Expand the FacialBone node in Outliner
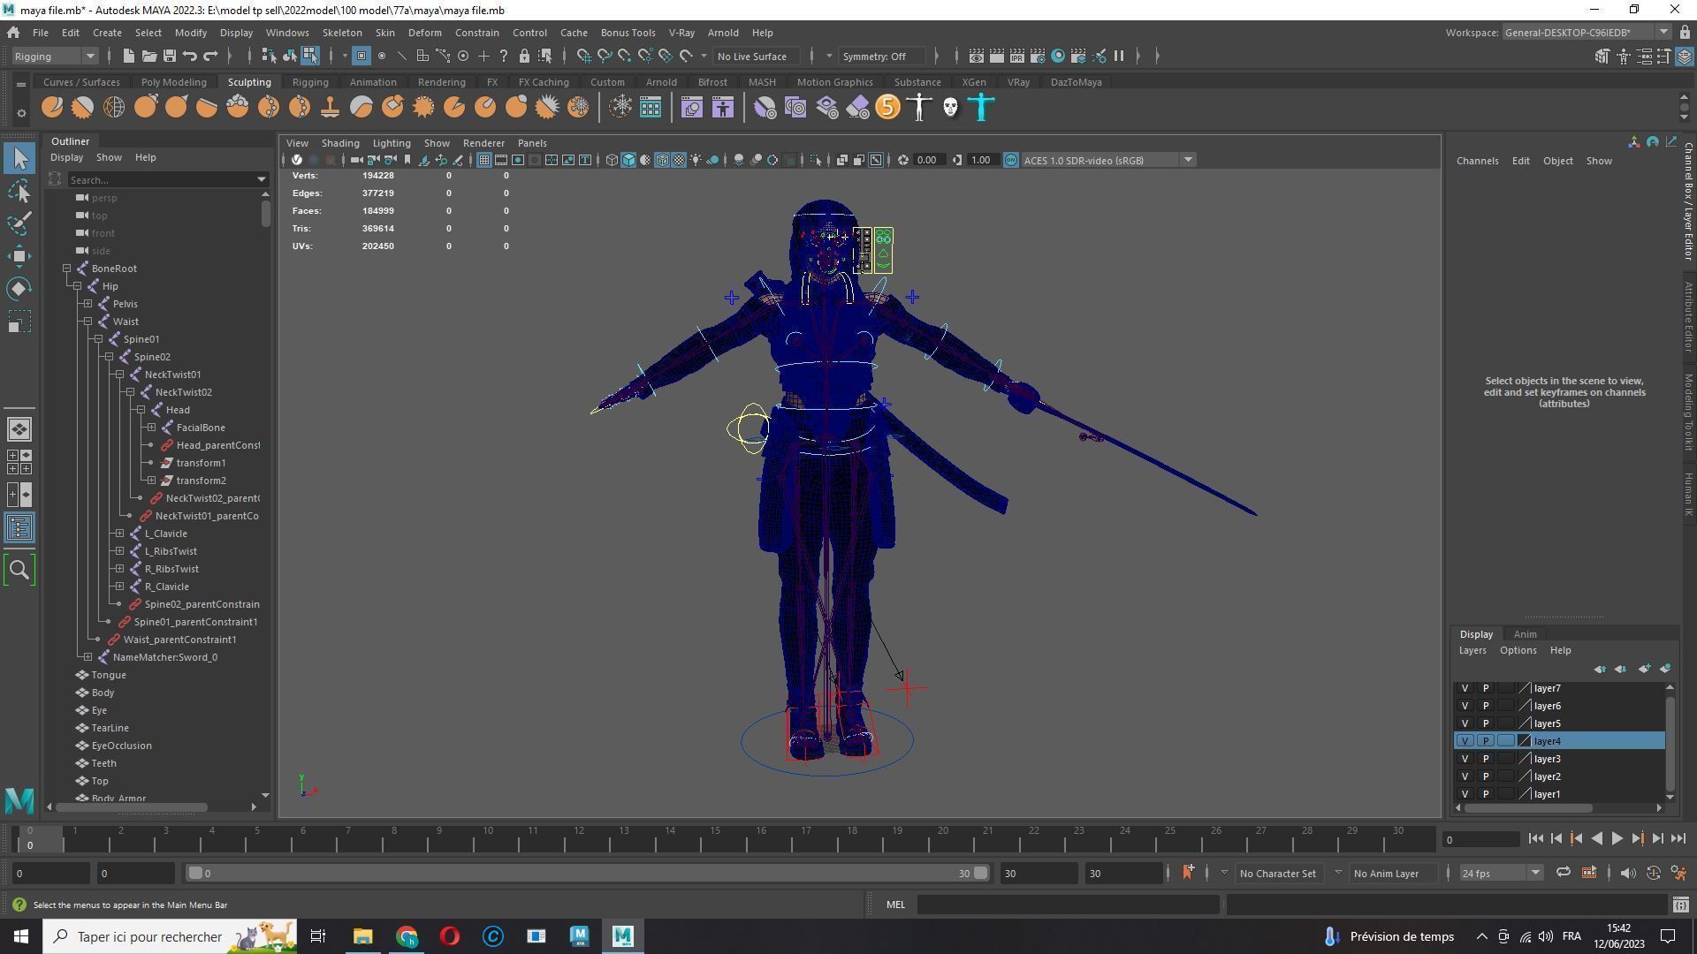Screen dimensions: 1697x954 [151, 428]
